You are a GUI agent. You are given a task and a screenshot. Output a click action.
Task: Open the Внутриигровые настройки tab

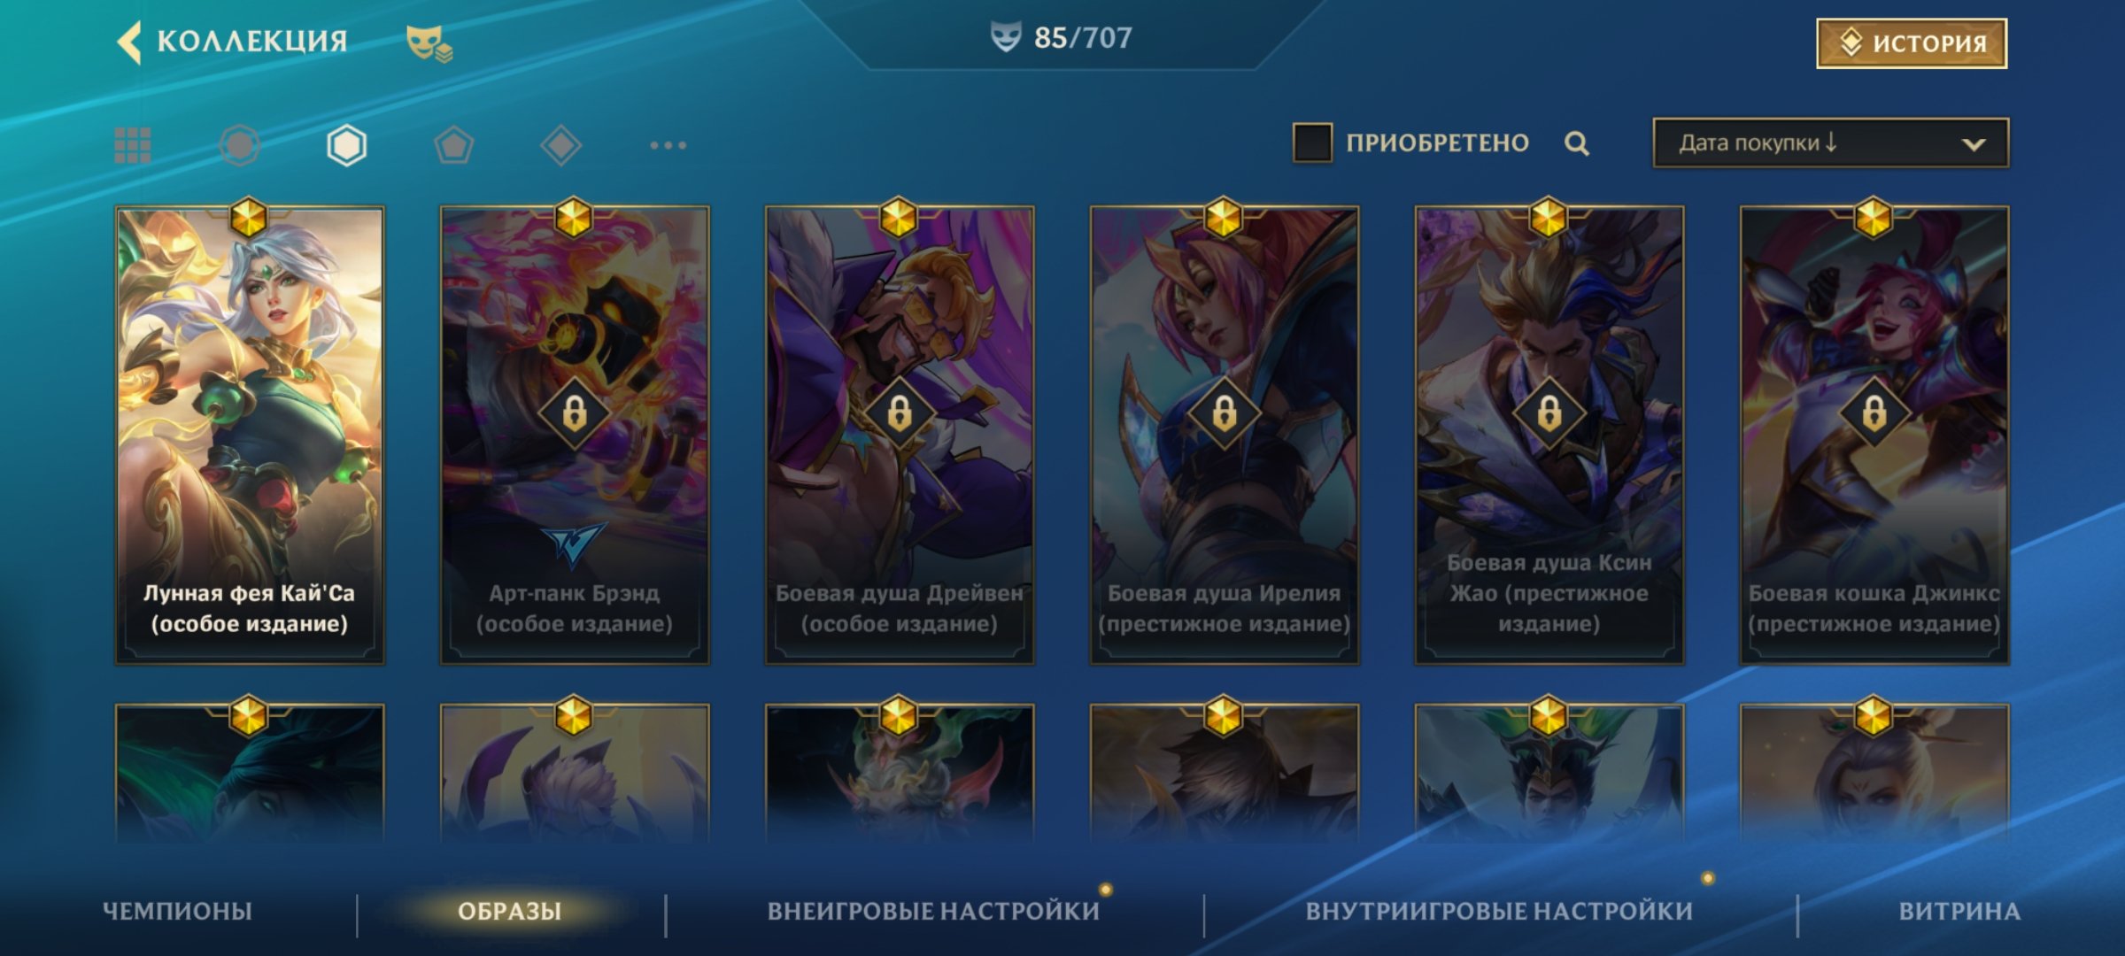coord(1499,911)
